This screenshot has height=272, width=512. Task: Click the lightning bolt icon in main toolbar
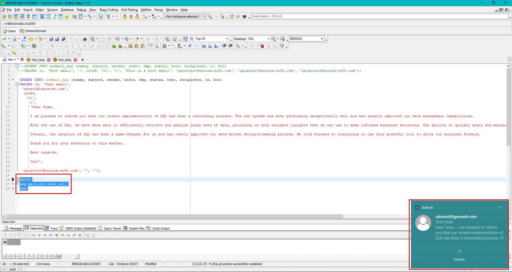click(67, 16)
